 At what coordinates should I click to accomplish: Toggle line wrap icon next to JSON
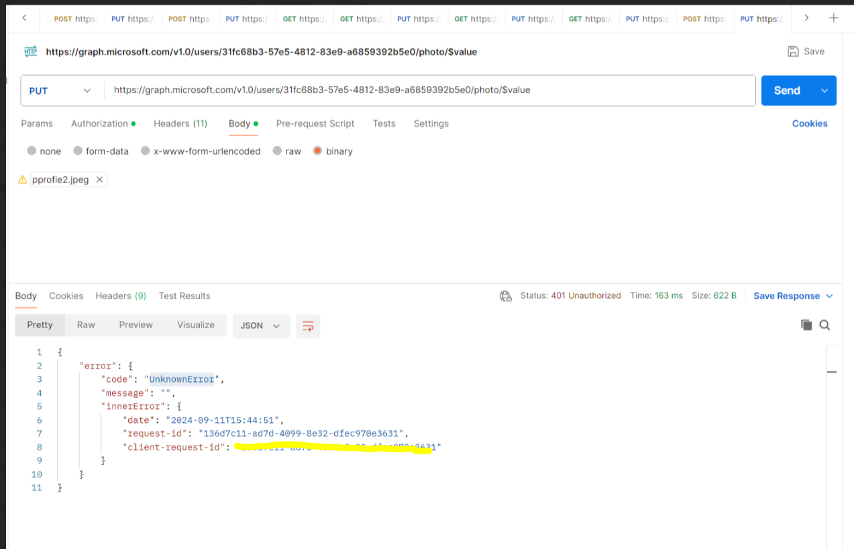tap(308, 326)
